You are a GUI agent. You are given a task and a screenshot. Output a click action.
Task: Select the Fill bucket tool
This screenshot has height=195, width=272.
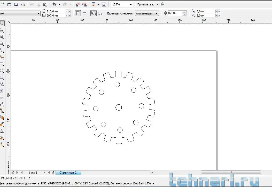2,138
